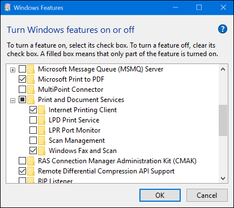Click the blue help question mark icon
The image size is (234, 208).
click(223, 29)
